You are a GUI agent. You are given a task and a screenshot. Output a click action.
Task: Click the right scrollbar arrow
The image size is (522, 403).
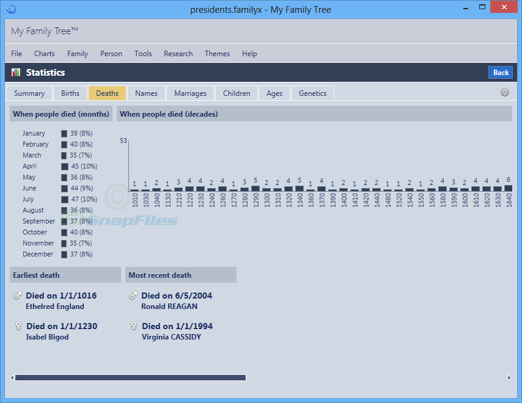coord(509,377)
